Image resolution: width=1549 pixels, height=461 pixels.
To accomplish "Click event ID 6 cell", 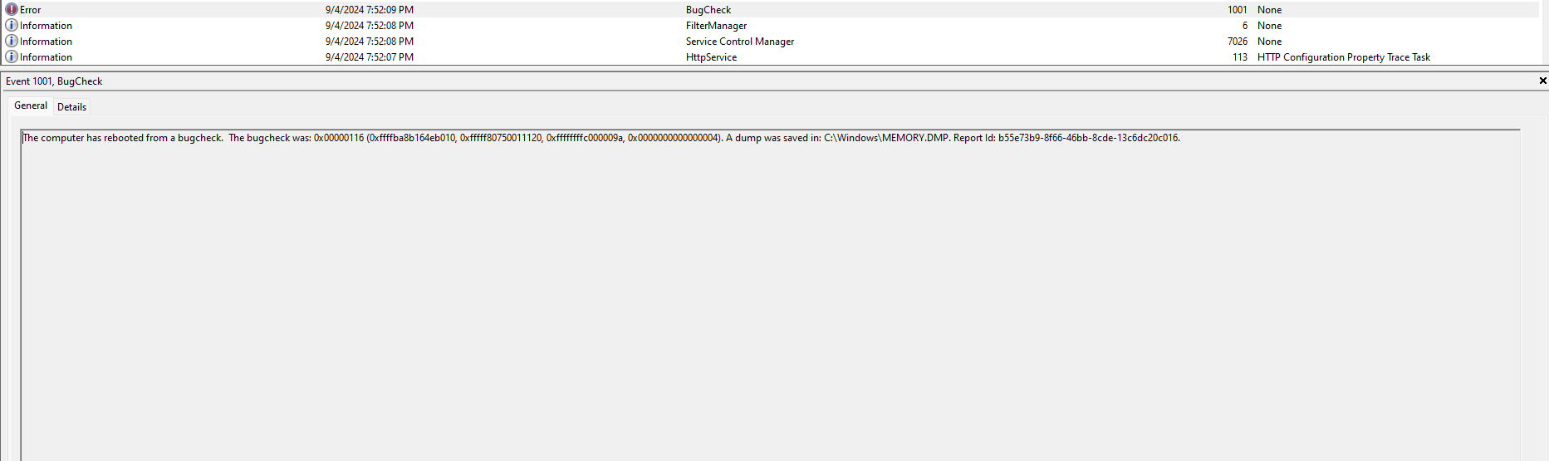I will coord(1245,26).
